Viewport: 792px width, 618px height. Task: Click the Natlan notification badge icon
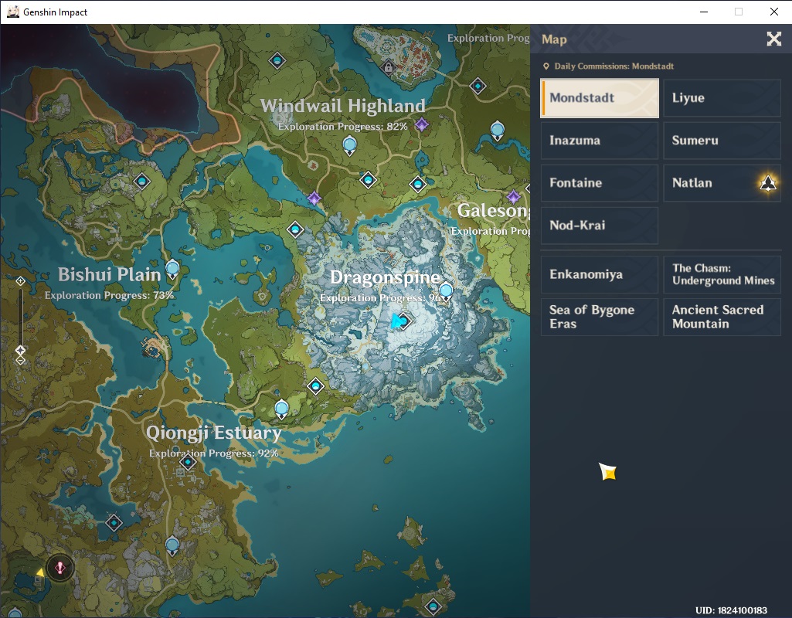coord(768,183)
